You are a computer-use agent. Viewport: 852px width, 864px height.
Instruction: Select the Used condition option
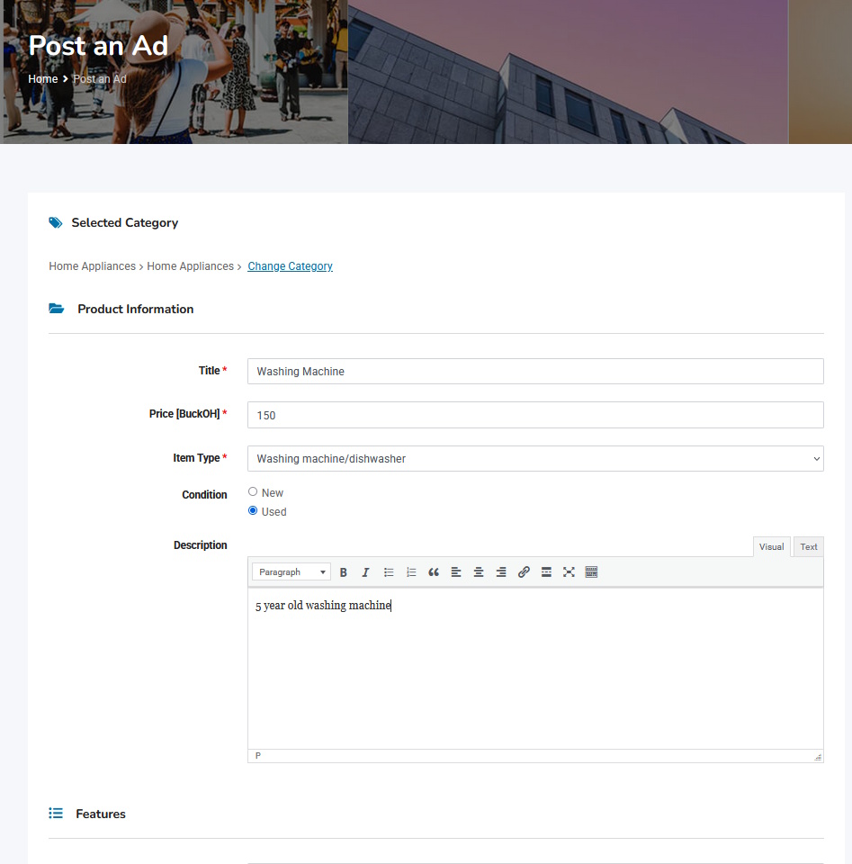[x=253, y=511]
